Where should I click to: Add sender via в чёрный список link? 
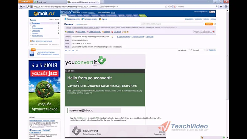[x=138, y=37]
